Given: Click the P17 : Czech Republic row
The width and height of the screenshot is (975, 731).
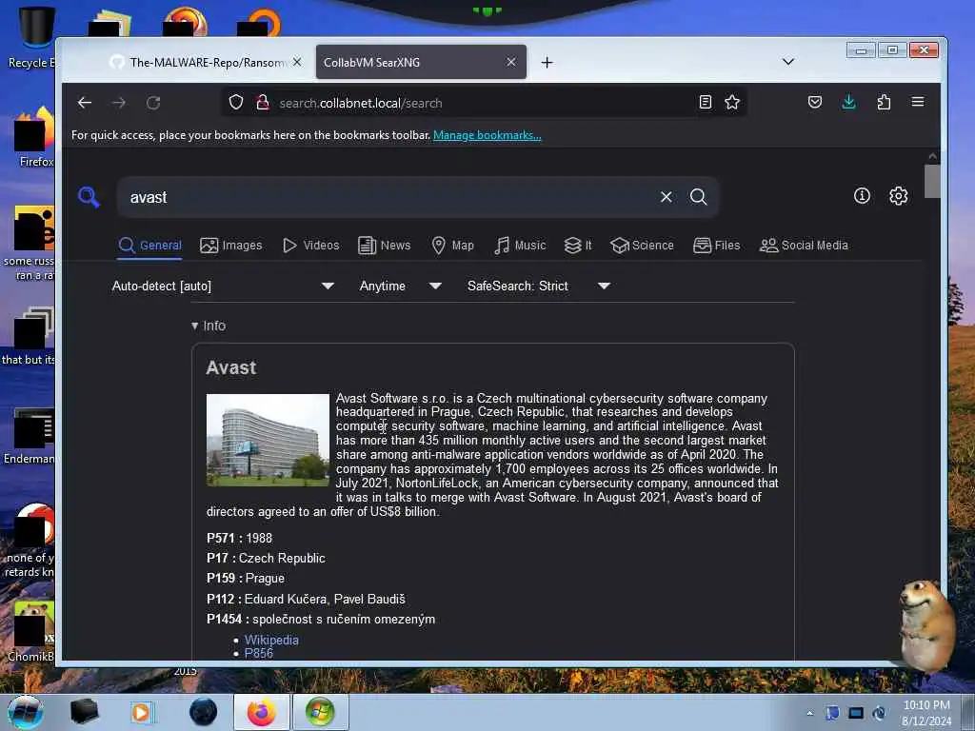Looking at the screenshot, I should pos(266,558).
